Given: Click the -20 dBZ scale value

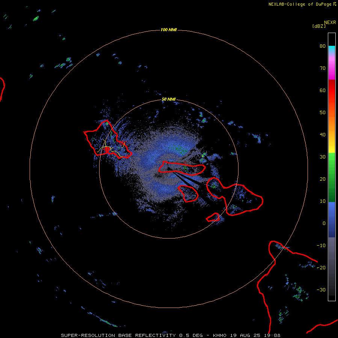Looking at the screenshot, I should [321, 267].
